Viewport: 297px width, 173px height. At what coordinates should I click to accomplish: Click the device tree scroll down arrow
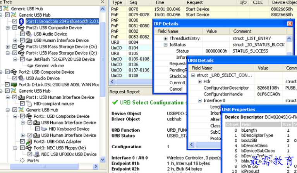click(103, 160)
